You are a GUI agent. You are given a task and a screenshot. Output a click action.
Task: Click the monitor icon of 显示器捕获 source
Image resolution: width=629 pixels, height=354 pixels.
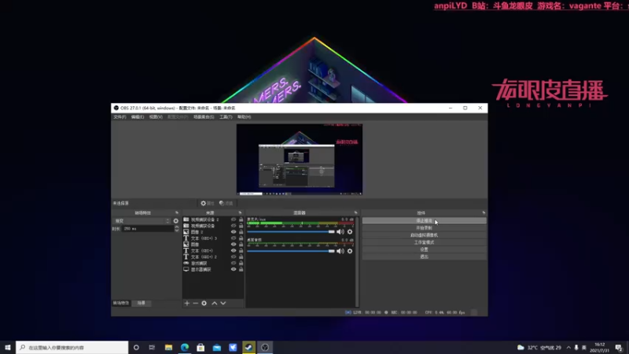186,269
